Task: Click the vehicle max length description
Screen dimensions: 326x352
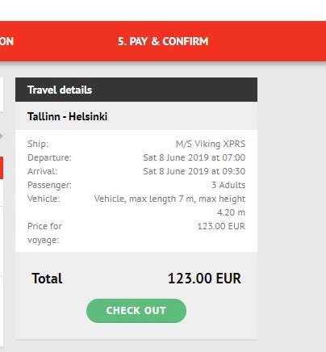Action: [169, 206]
